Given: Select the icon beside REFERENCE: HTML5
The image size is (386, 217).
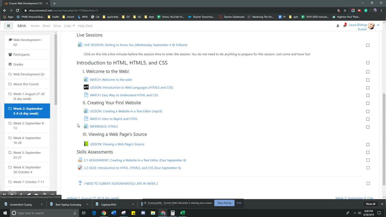Looking at the screenshot, I should point(86,126).
